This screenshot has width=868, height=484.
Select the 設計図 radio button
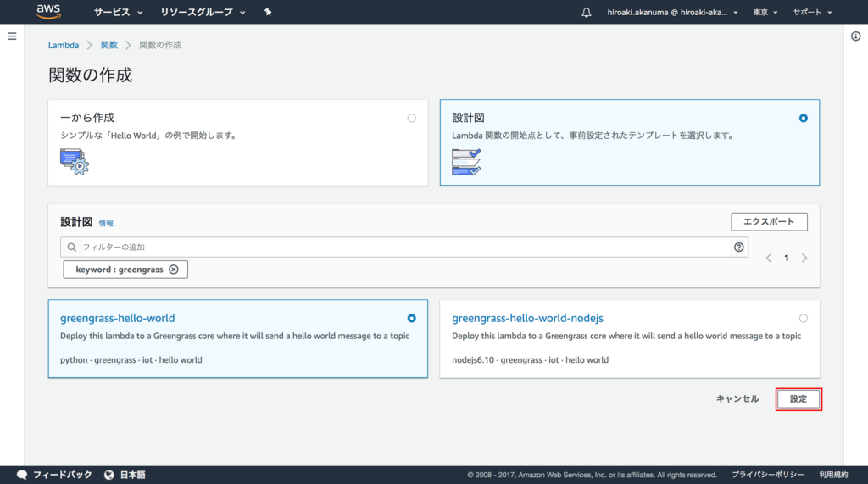point(804,118)
